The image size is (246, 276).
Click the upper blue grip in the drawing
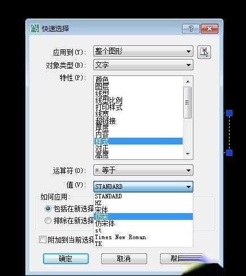(229, 113)
